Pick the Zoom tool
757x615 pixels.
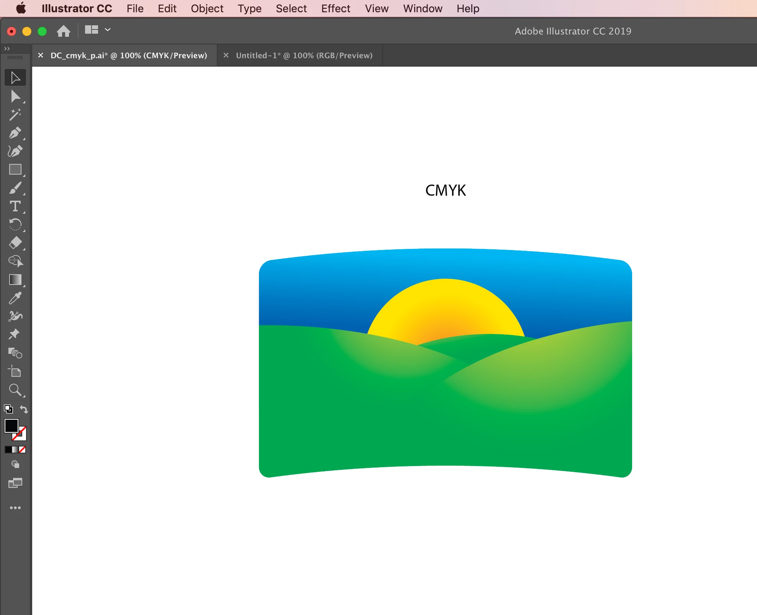click(15, 390)
